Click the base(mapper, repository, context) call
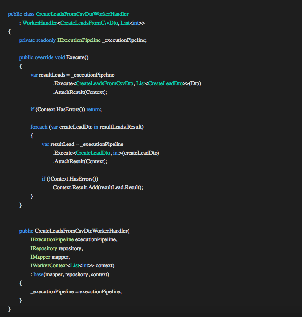Screen dimensions: 302x317 (71, 274)
